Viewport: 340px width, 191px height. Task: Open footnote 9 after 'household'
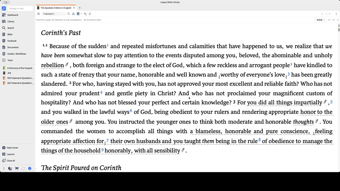coord(102,150)
